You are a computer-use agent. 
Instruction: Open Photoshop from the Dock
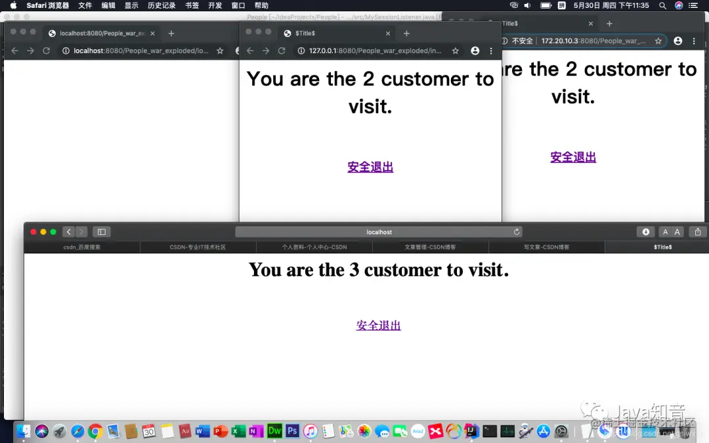(292, 431)
